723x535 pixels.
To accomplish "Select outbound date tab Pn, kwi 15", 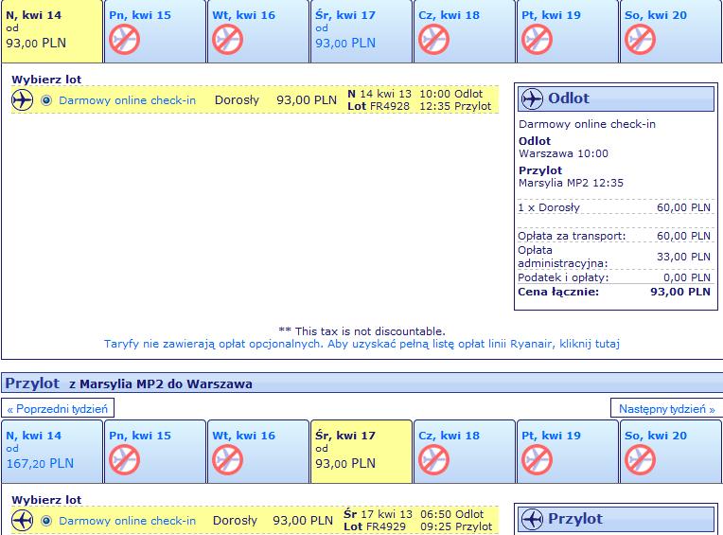I will pyautogui.click(x=155, y=31).
